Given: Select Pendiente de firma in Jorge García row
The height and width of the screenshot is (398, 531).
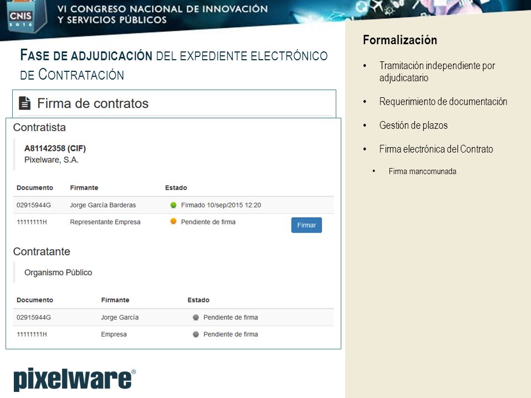Looking at the screenshot, I should [x=231, y=317].
